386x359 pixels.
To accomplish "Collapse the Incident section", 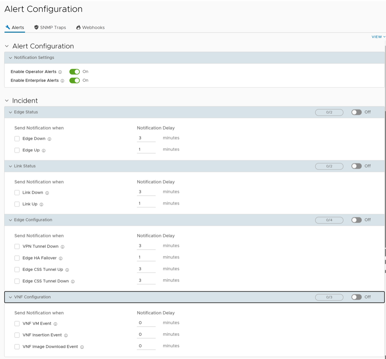I will click(x=7, y=101).
